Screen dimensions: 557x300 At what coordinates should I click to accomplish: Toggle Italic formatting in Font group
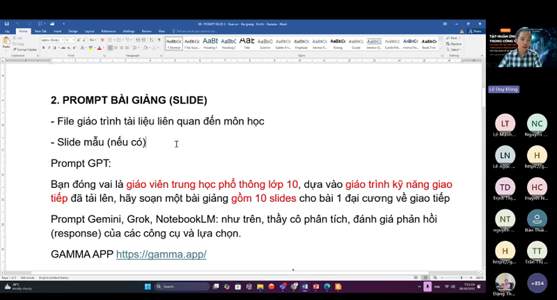[48, 49]
